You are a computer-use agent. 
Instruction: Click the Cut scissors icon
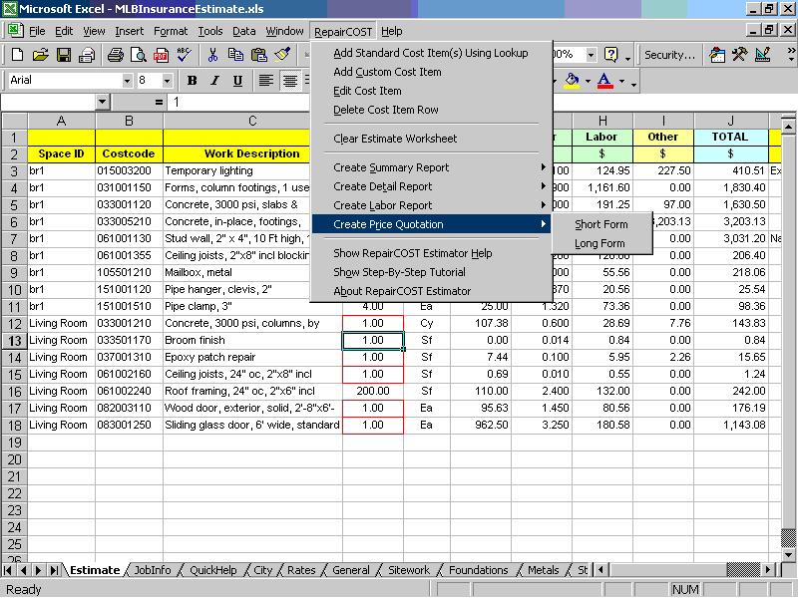pos(214,55)
